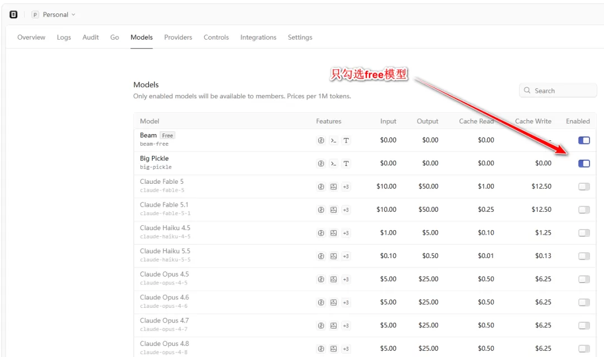Switch to the Audit tab
This screenshot has height=357, width=604.
pyautogui.click(x=91, y=37)
